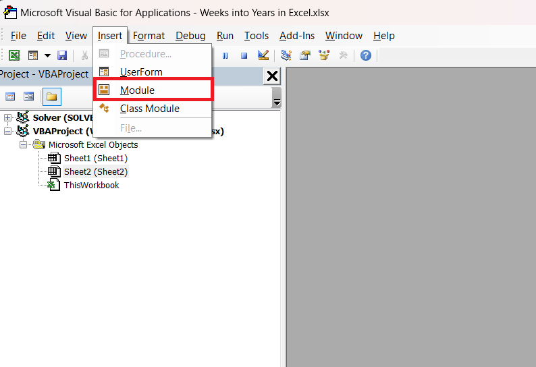The width and height of the screenshot is (536, 367).
Task: Close the Project - VBAProject panel
Action: click(272, 76)
